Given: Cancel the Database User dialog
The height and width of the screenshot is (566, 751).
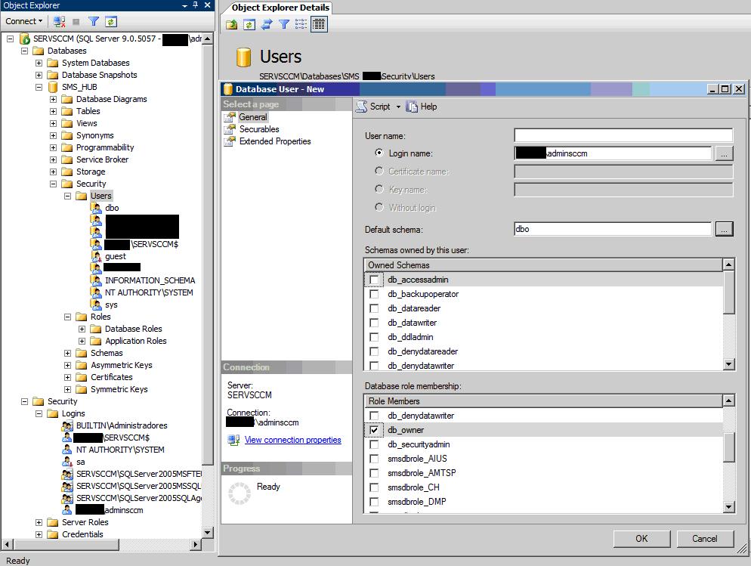Looking at the screenshot, I should [x=705, y=538].
